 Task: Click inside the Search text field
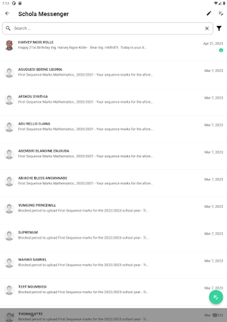point(108,28)
